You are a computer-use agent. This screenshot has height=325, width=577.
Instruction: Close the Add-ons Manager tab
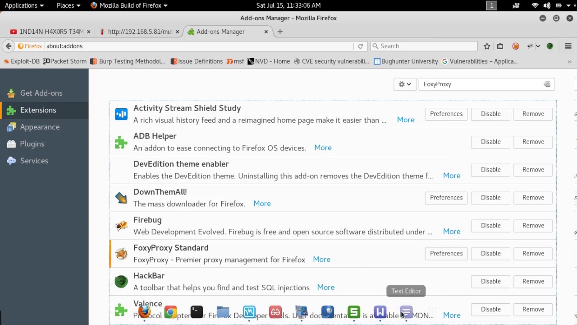click(266, 32)
